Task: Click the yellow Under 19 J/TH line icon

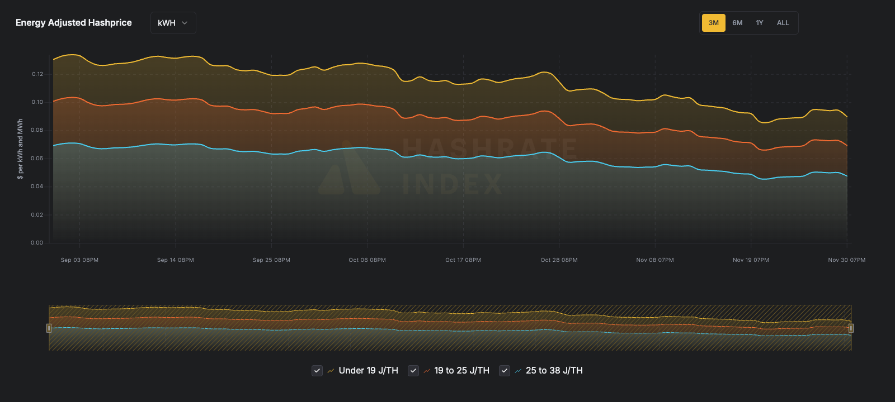Action: pos(331,371)
